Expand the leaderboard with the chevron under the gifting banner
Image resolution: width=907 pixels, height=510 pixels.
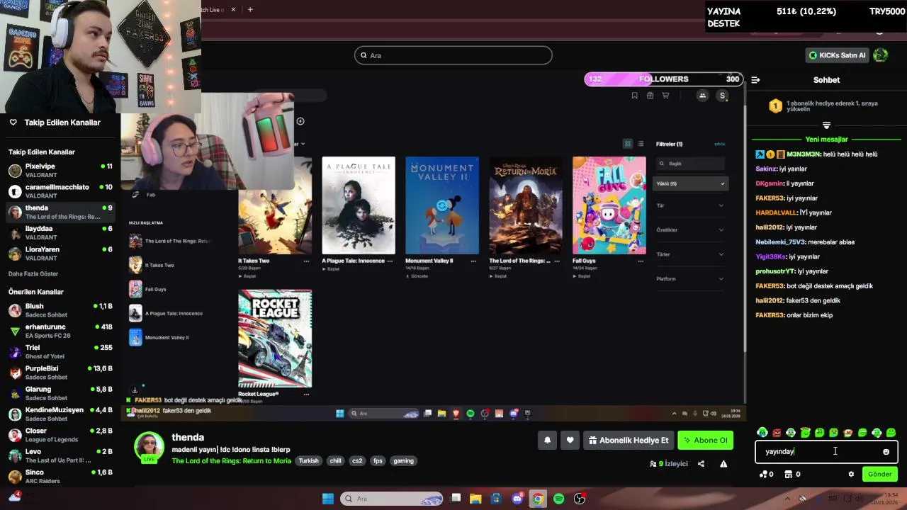click(x=826, y=125)
